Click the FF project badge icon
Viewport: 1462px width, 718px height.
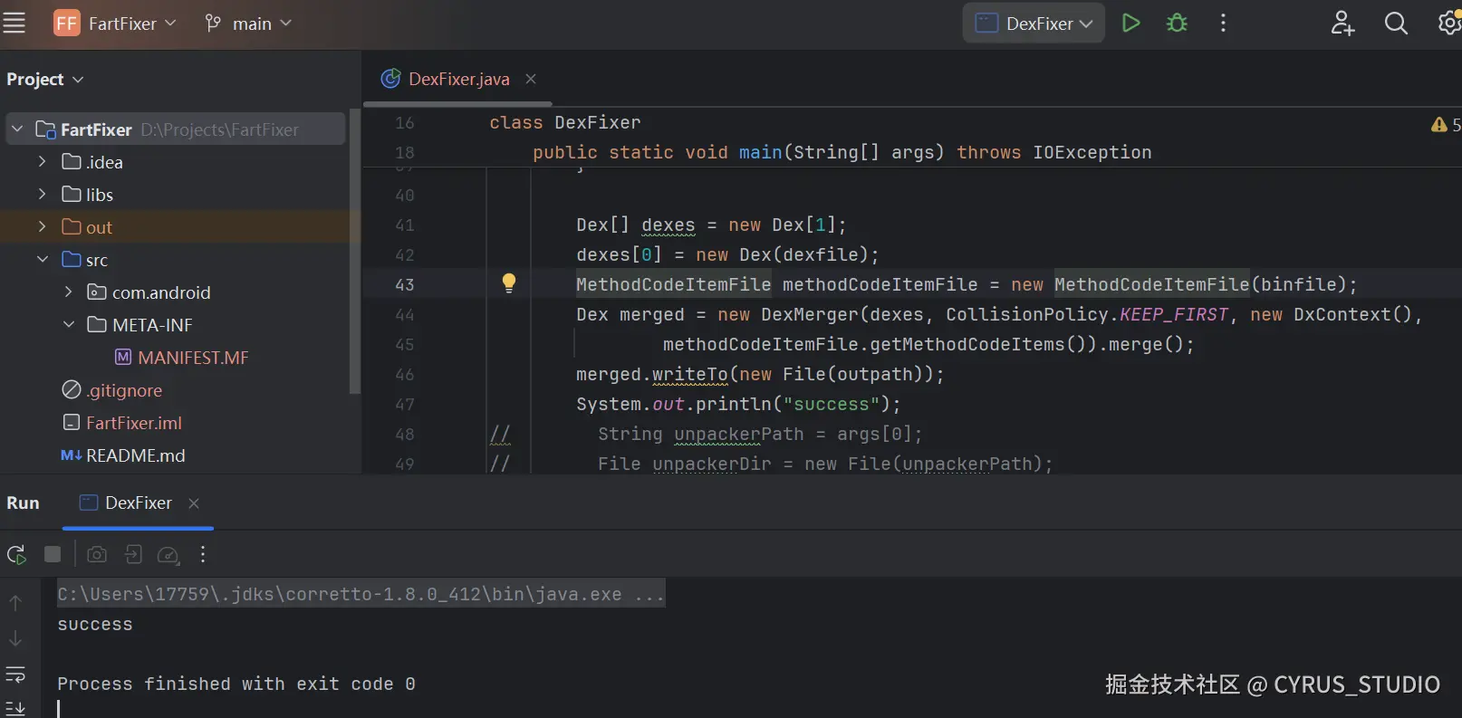[66, 23]
